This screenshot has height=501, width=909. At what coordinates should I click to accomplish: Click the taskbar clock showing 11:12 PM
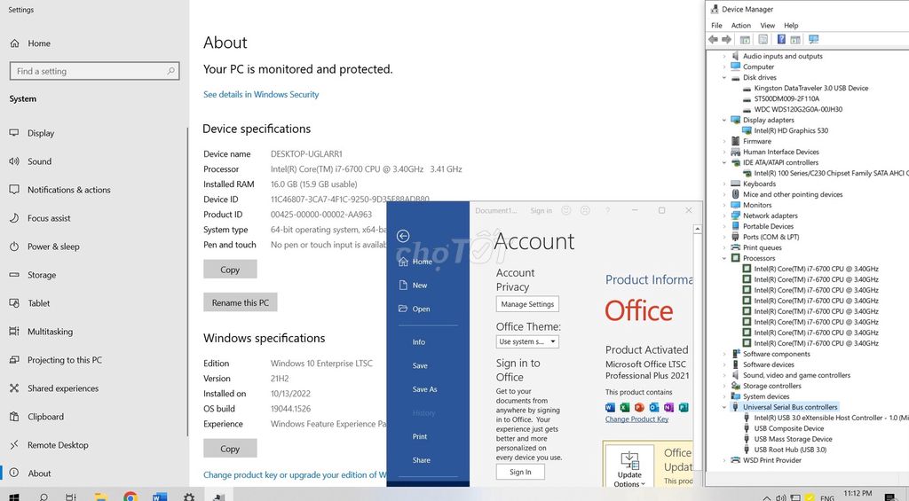pyautogui.click(x=858, y=494)
